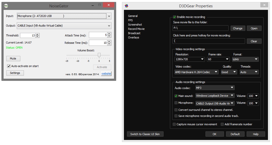
Task: Click Open to view movie folder
Action: point(254,28)
